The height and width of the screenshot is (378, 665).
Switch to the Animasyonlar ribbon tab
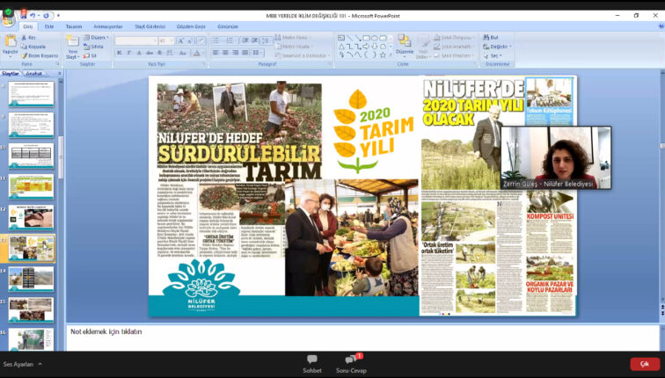pos(110,26)
